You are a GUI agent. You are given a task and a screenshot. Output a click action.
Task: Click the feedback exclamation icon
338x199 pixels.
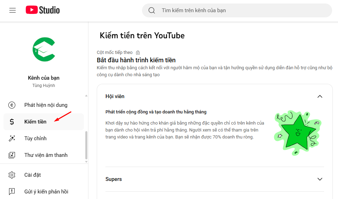click(x=12, y=191)
